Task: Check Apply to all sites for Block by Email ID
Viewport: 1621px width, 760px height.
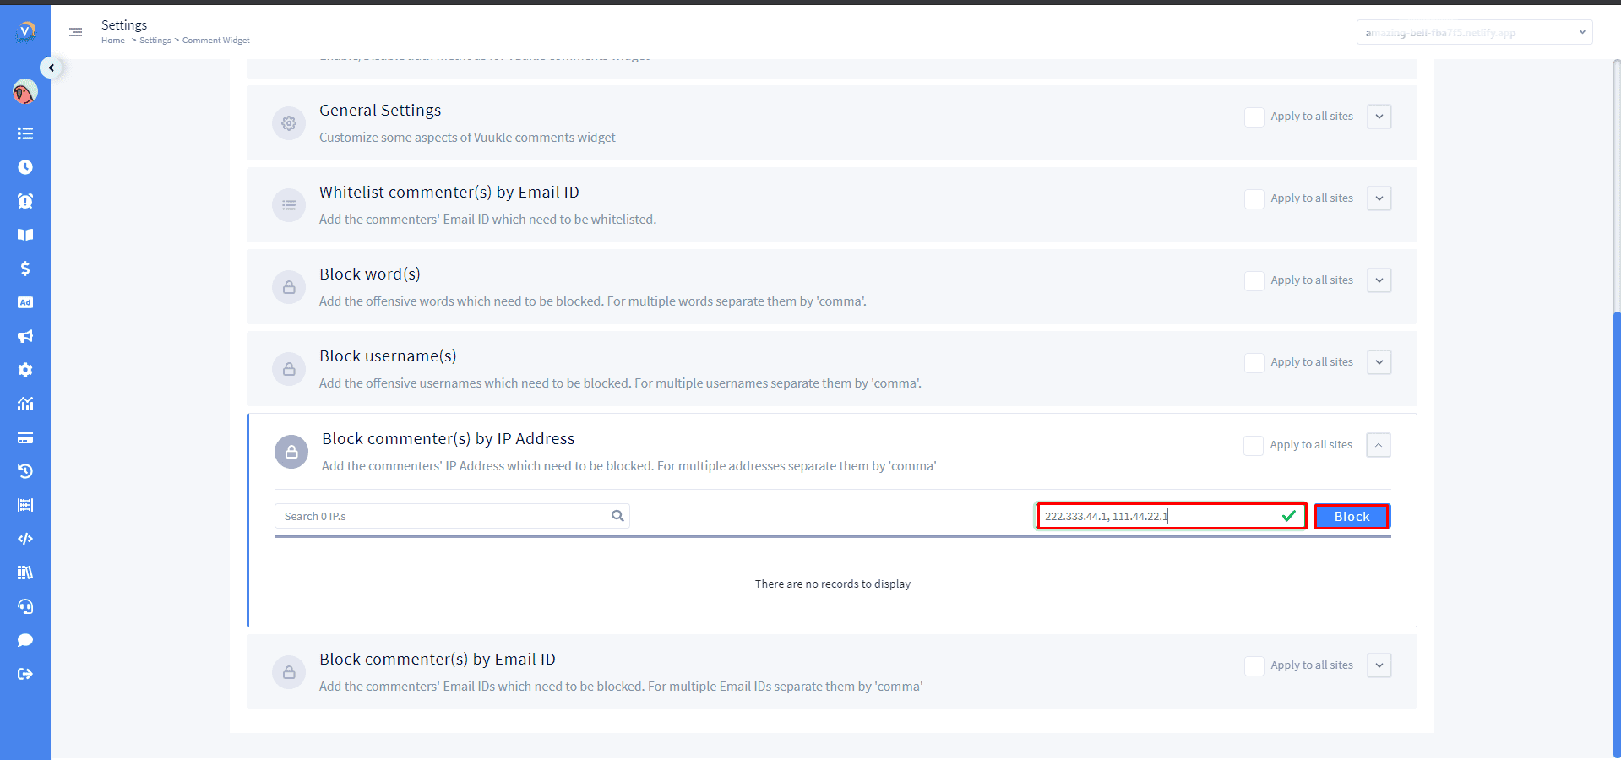Action: tap(1254, 665)
